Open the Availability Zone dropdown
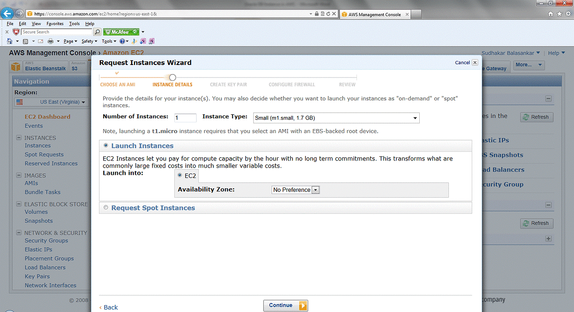Screen dimensions: 574x312 (x=296, y=190)
